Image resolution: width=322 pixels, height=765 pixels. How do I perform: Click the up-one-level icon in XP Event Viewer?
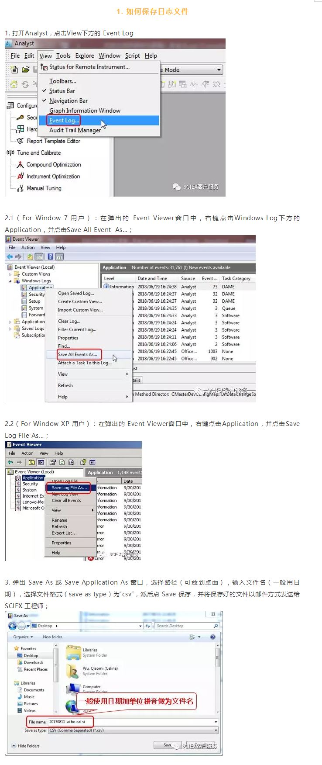(31, 462)
